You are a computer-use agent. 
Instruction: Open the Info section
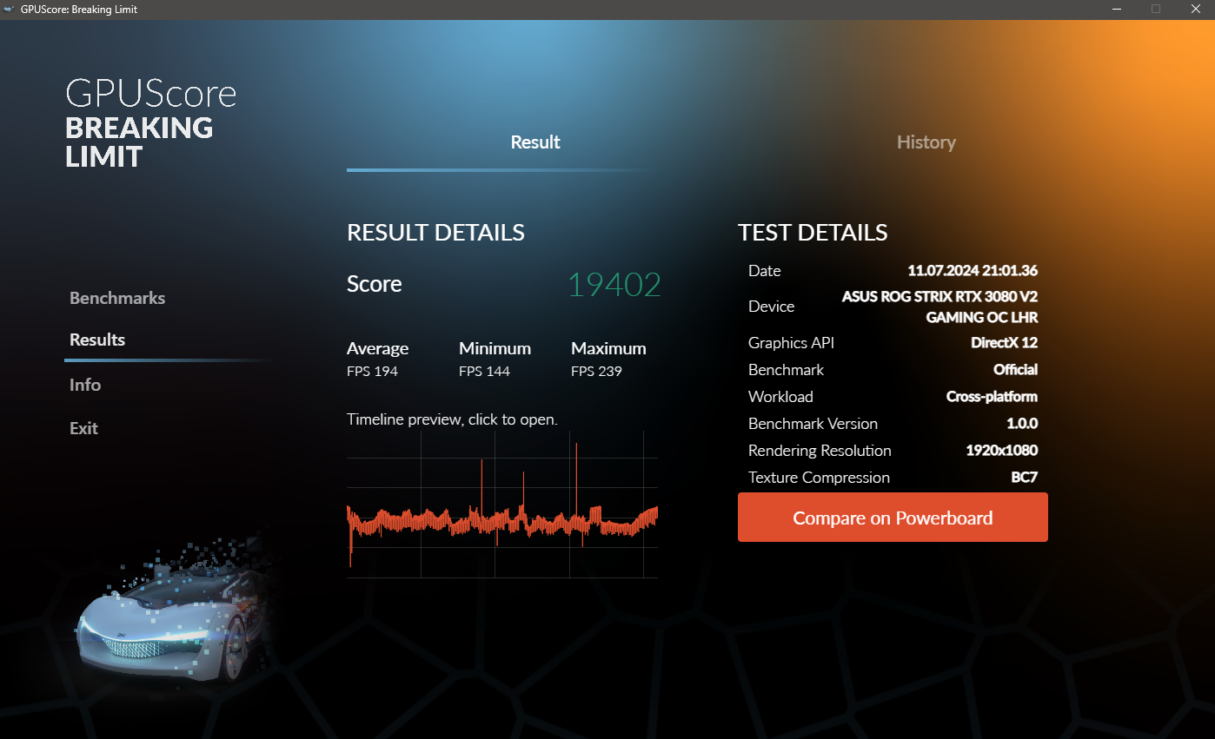[x=85, y=385]
